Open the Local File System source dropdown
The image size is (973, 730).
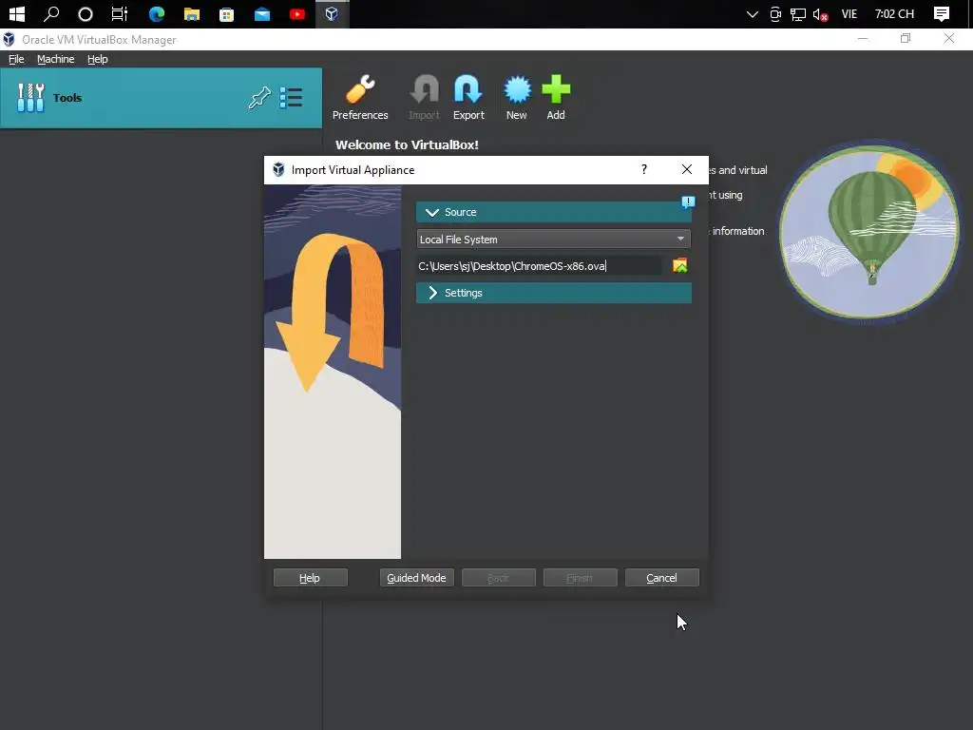click(x=554, y=239)
